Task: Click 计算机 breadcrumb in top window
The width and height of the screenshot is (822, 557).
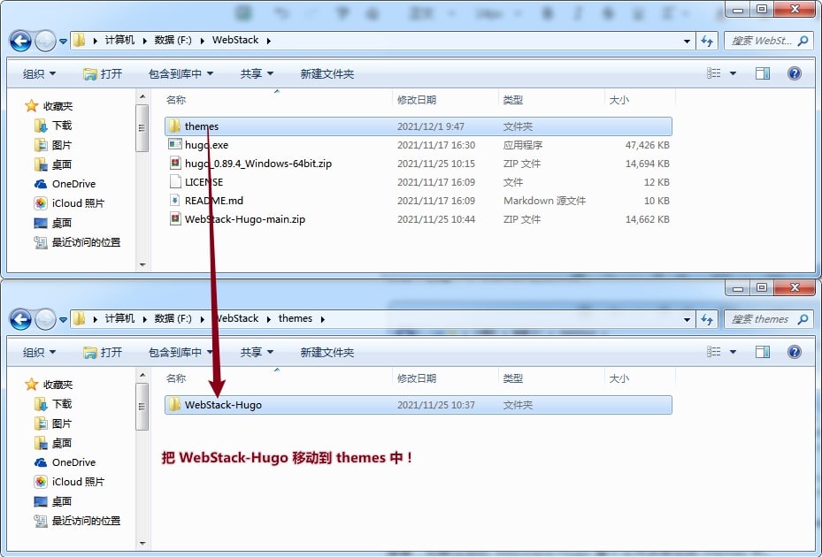Action: point(119,41)
